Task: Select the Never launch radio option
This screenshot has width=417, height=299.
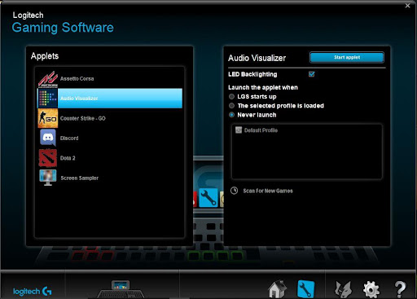Action: point(231,115)
